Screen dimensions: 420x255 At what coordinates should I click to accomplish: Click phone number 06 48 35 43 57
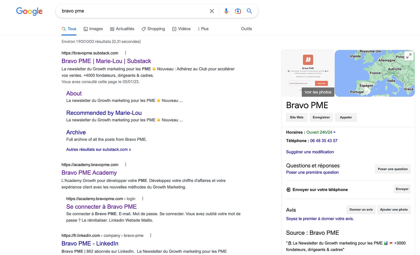point(324,140)
